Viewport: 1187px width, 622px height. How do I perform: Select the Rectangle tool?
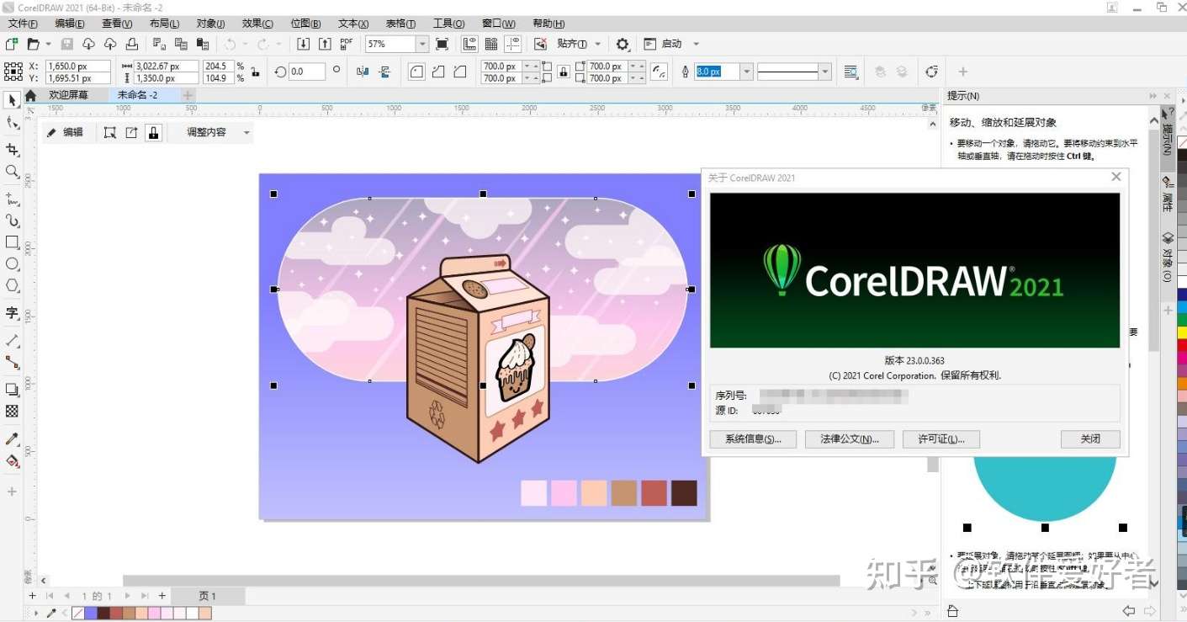click(x=12, y=242)
